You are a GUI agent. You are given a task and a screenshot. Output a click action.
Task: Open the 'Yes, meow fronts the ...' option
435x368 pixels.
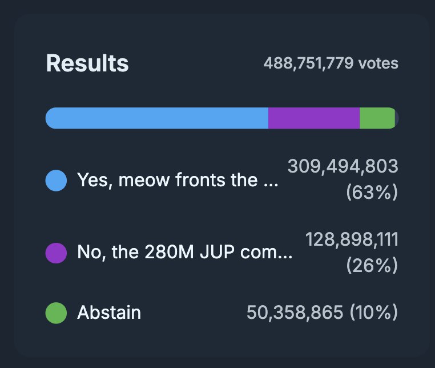(178, 180)
